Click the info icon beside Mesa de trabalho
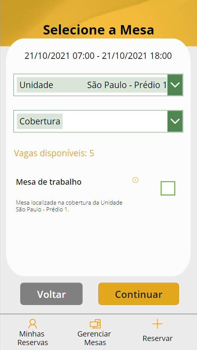Screen dimensions: 197x350 pos(135,180)
